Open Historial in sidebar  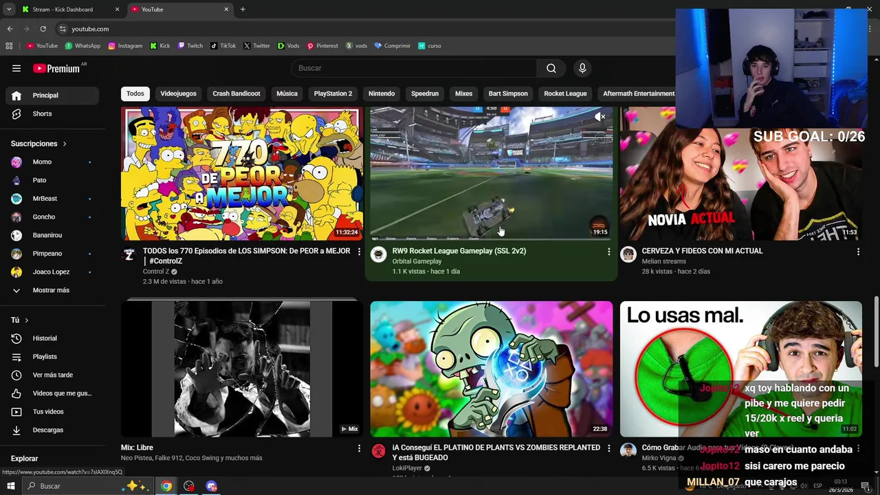52,338
